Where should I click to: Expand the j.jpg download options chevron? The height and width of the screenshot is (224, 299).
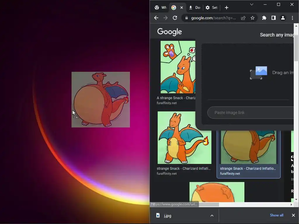tap(212, 216)
